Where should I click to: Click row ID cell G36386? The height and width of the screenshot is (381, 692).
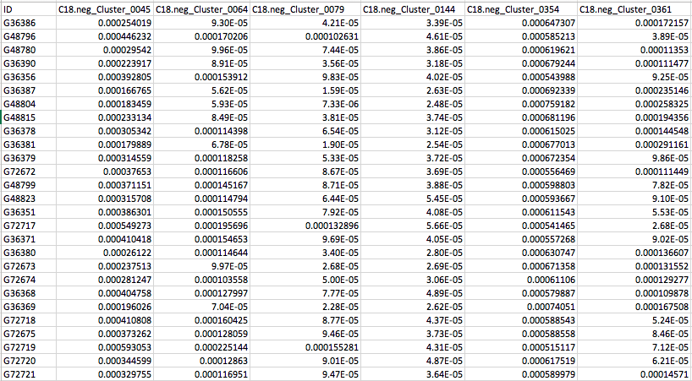click(x=29, y=23)
